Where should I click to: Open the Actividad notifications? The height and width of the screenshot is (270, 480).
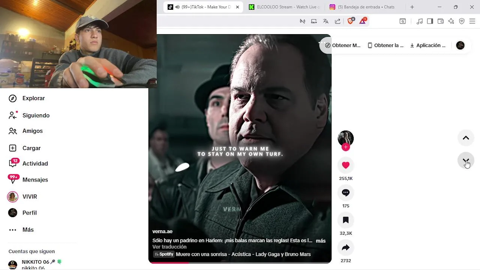(35, 163)
